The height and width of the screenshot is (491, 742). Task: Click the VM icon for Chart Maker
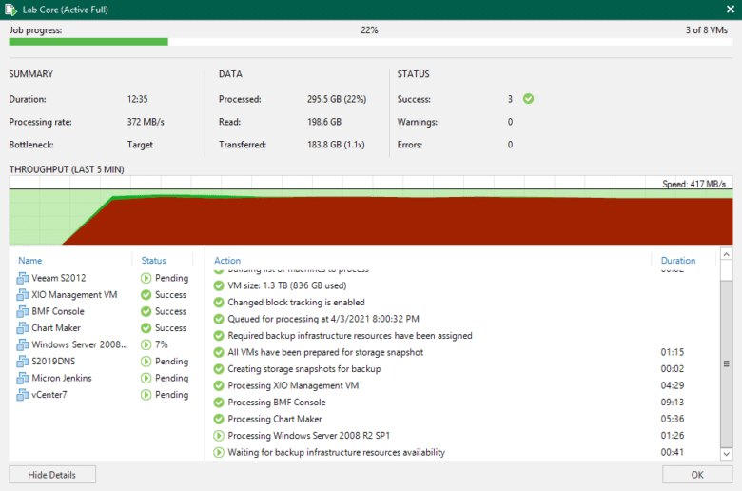tap(23, 327)
